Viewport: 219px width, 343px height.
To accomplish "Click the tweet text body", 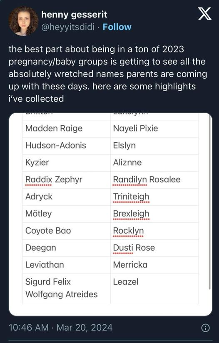I will click(108, 74).
